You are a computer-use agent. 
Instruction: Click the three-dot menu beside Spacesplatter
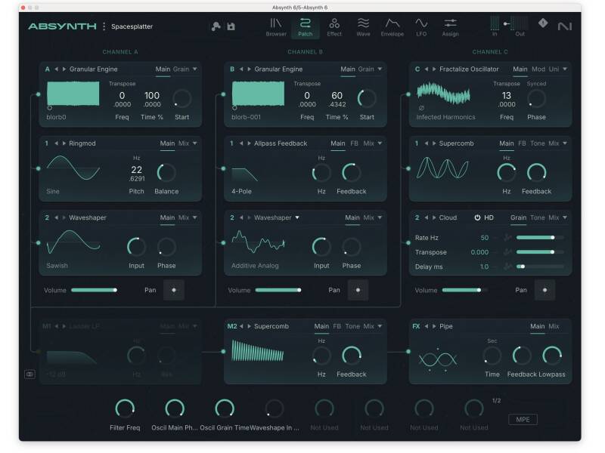pos(104,26)
